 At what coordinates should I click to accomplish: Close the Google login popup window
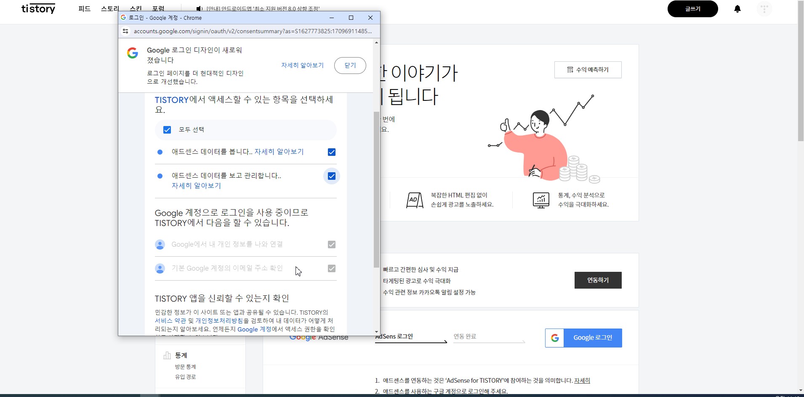(x=370, y=18)
